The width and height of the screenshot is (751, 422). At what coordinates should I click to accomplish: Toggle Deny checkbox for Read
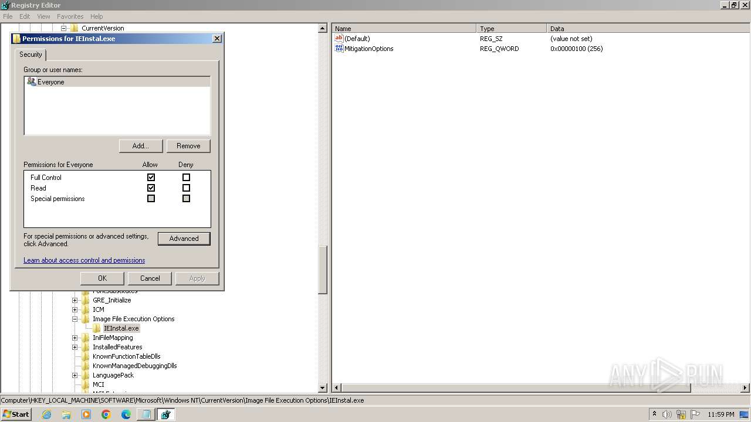[x=186, y=188]
